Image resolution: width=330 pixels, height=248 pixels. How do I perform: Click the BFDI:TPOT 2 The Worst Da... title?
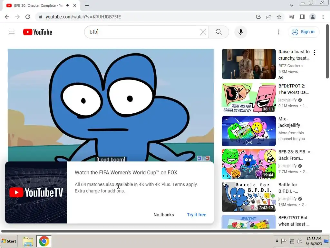pyautogui.click(x=293, y=89)
